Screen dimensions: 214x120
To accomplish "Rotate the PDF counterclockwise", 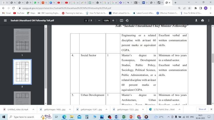I will tap(127, 21).
